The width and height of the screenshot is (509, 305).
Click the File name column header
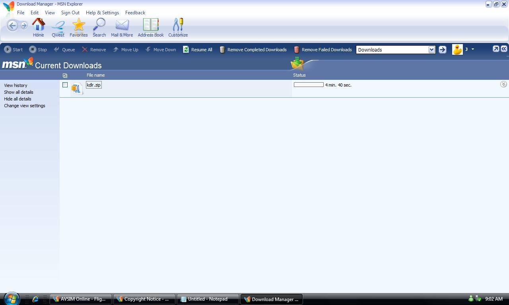tap(96, 75)
